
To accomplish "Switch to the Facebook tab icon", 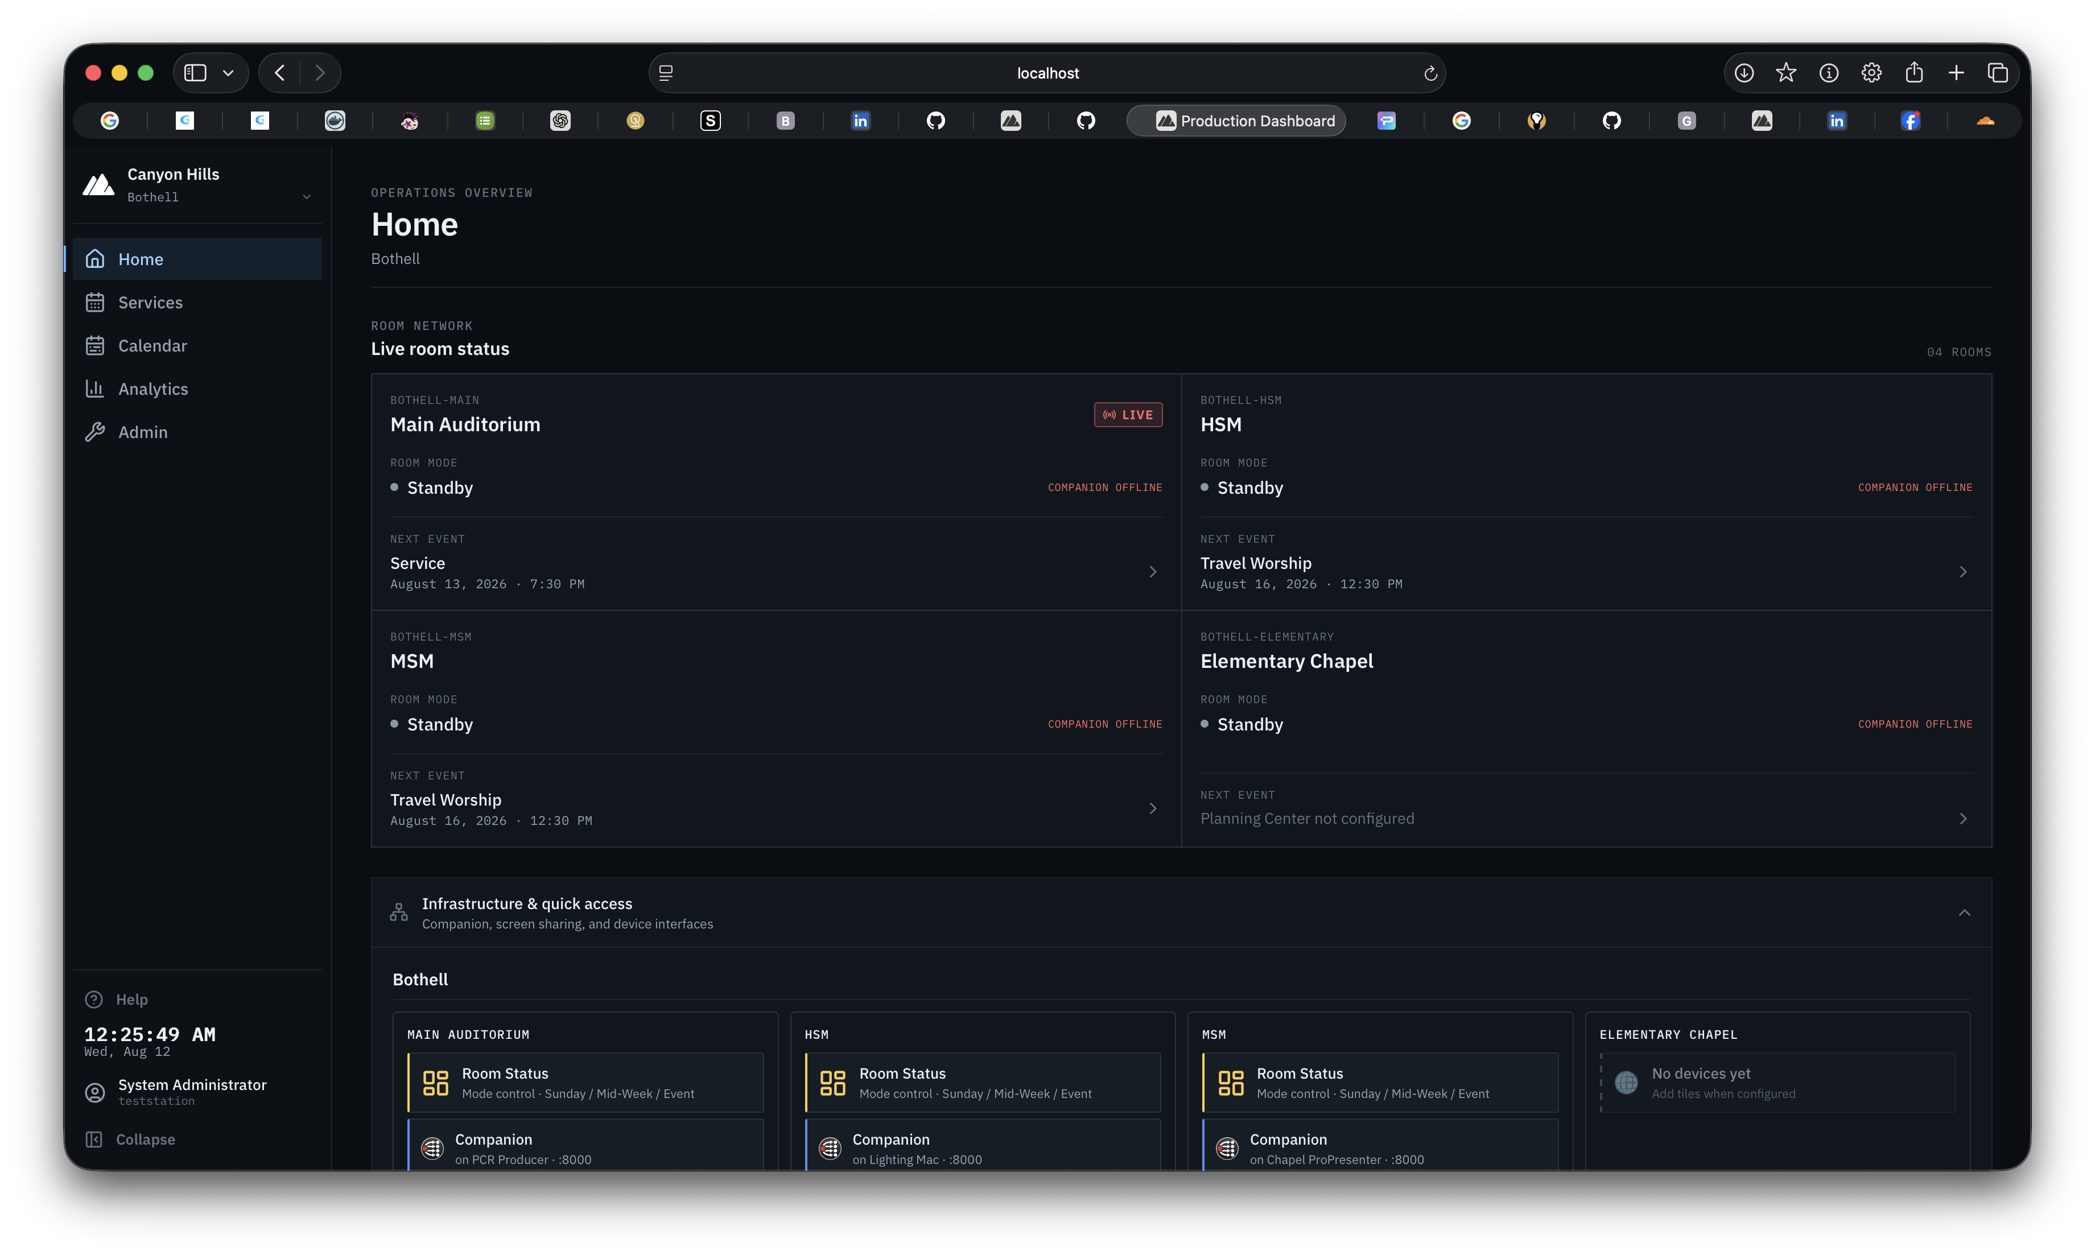I will (1911, 121).
